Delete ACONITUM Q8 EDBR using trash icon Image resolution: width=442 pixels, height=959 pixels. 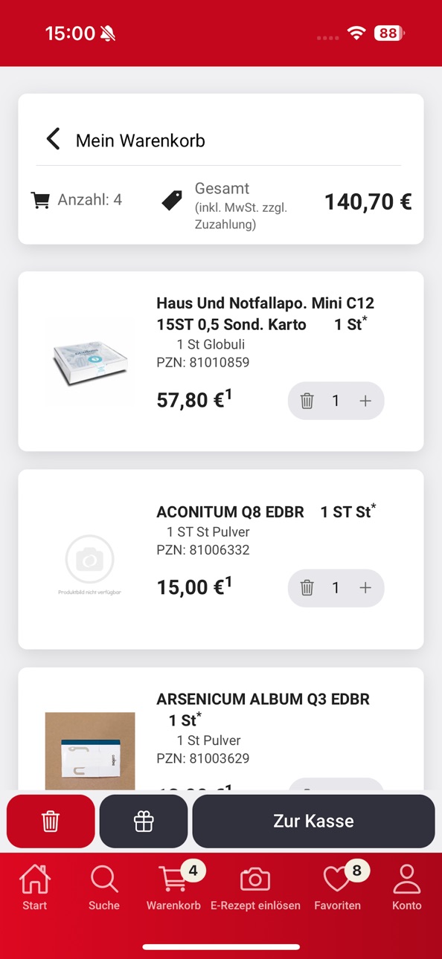tap(307, 588)
